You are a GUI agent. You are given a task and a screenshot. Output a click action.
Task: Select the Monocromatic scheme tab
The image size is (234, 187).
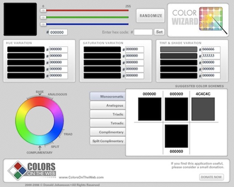tap(107, 96)
